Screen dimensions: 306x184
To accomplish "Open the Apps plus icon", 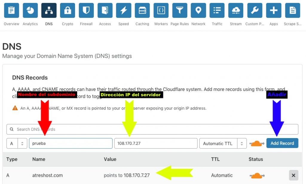I will coord(274,10).
